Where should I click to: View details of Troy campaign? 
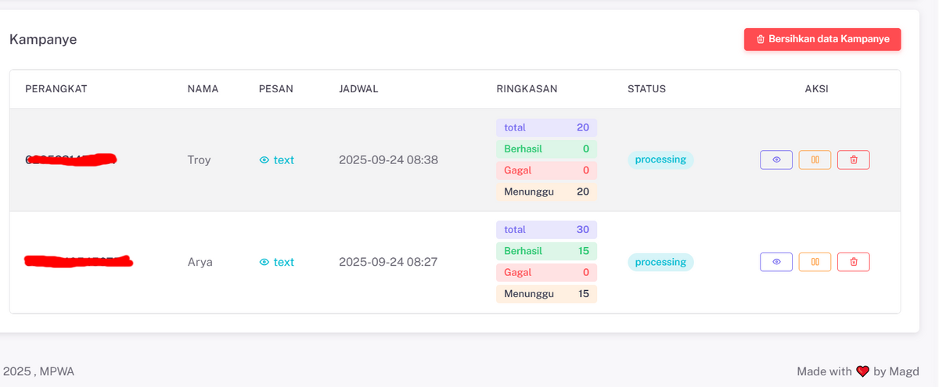(776, 159)
